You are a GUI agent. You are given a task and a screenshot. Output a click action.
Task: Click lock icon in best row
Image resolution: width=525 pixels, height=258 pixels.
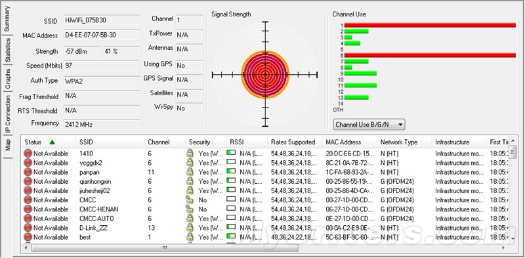coord(190,237)
